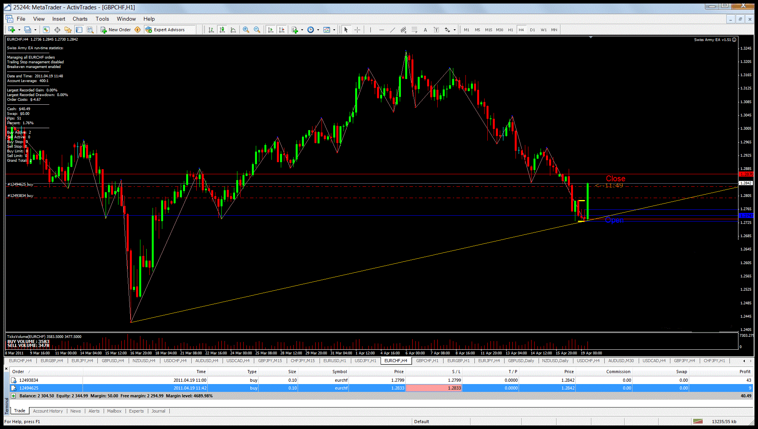
Task: Select the Fibonacci retracement tool
Action: [415, 30]
